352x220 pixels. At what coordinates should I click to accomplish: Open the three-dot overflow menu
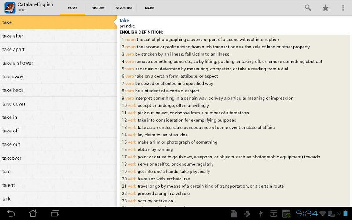pyautogui.click(x=343, y=7)
